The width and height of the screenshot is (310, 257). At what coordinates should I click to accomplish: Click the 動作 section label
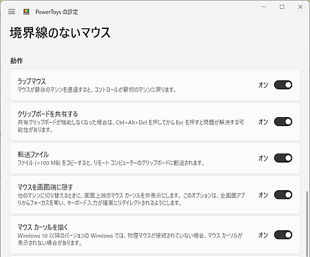[x=17, y=61]
